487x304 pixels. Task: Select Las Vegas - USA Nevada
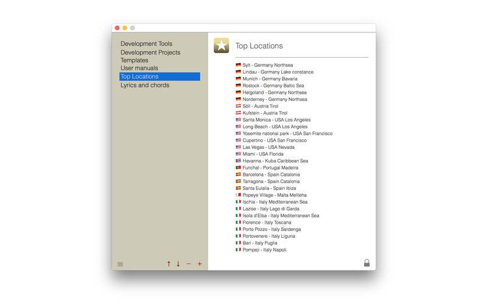coord(268,147)
